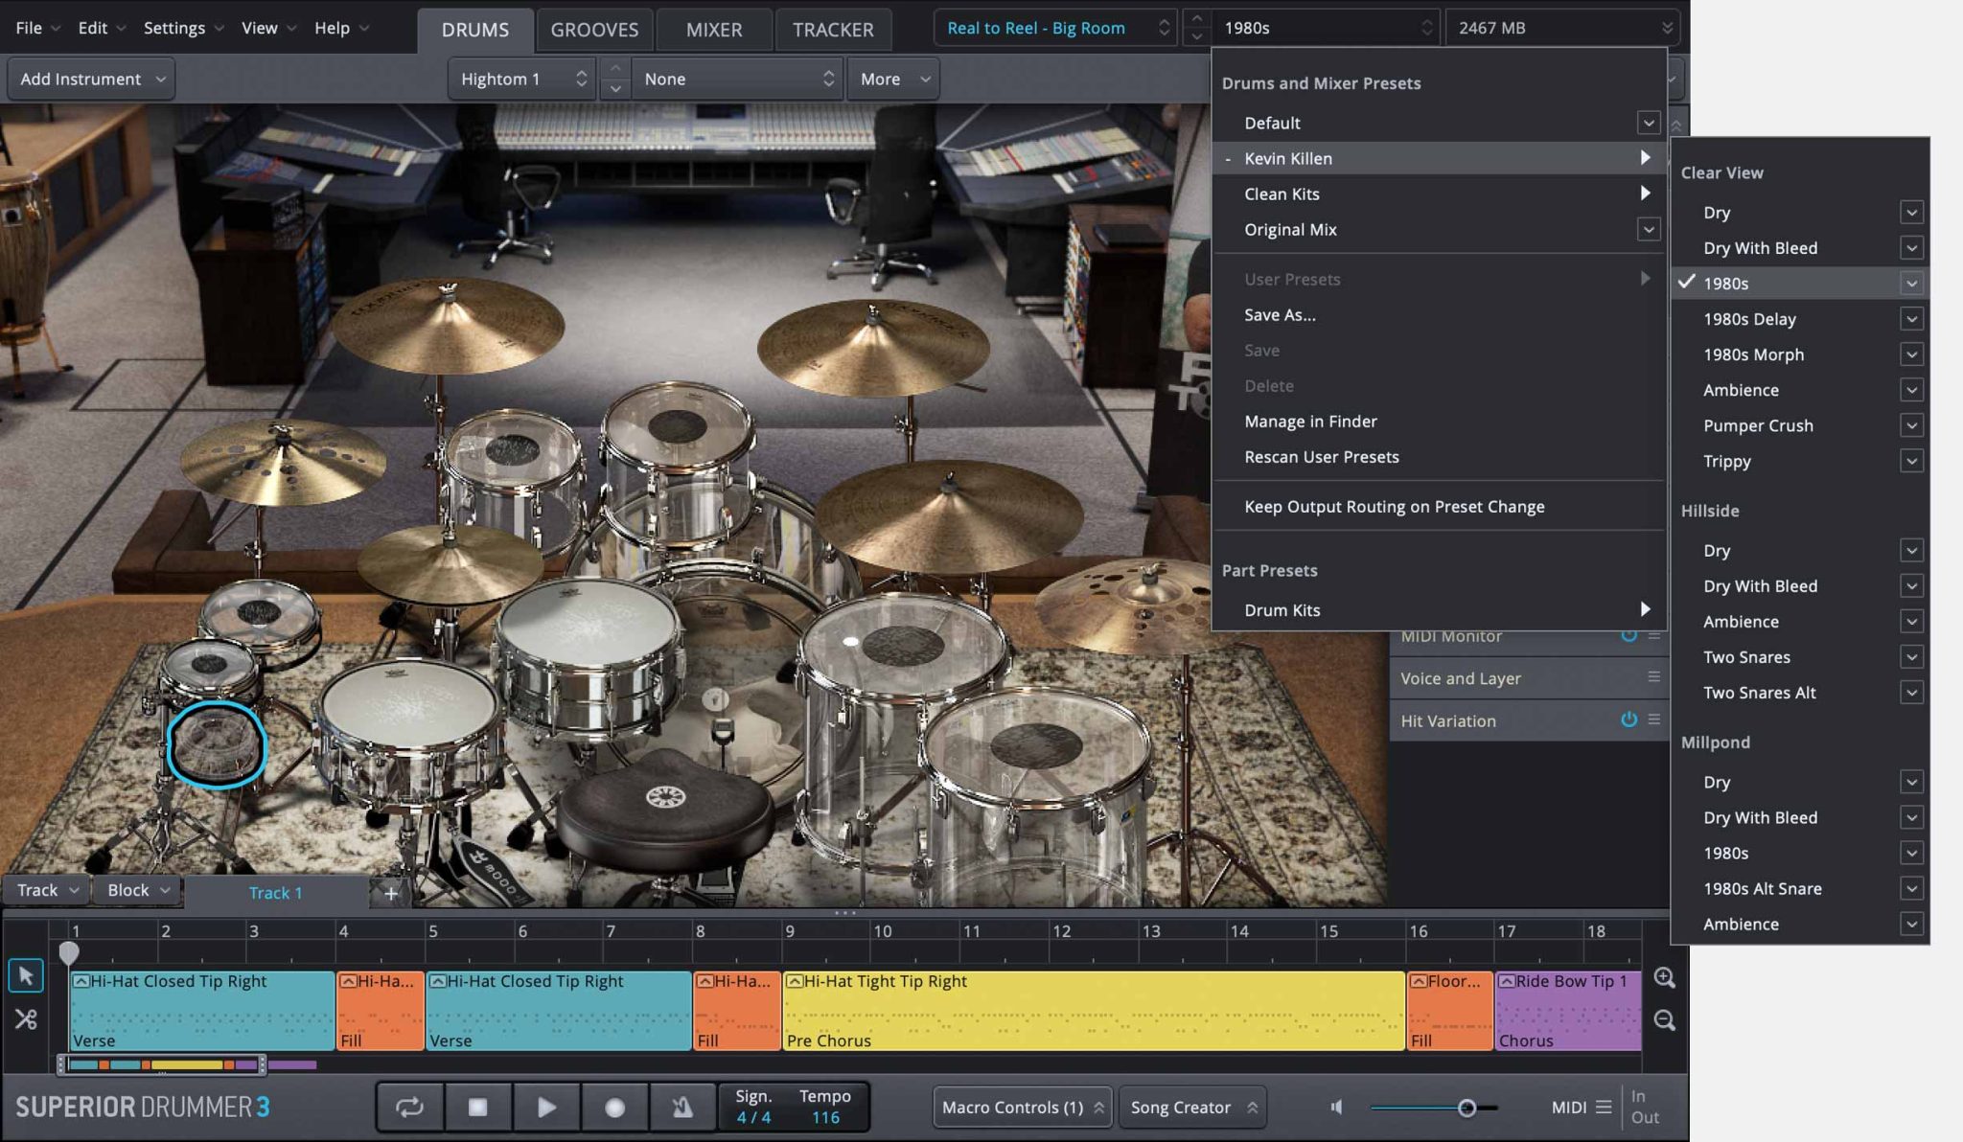Viewport: 1963px width, 1142px height.
Task: Toggle Hit Variation power button
Action: point(1628,719)
